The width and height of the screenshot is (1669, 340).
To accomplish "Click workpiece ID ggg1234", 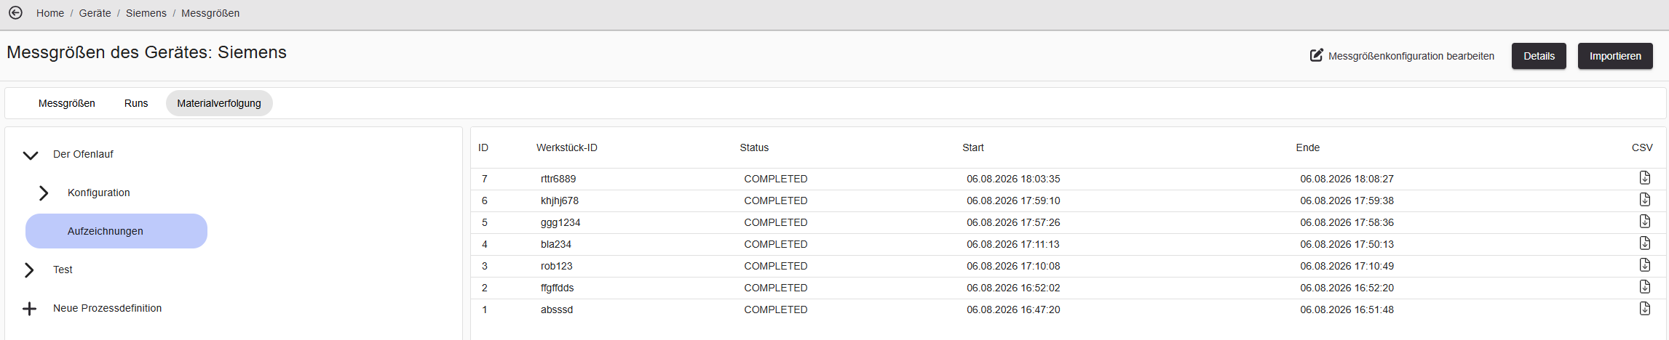I will 560,222.
